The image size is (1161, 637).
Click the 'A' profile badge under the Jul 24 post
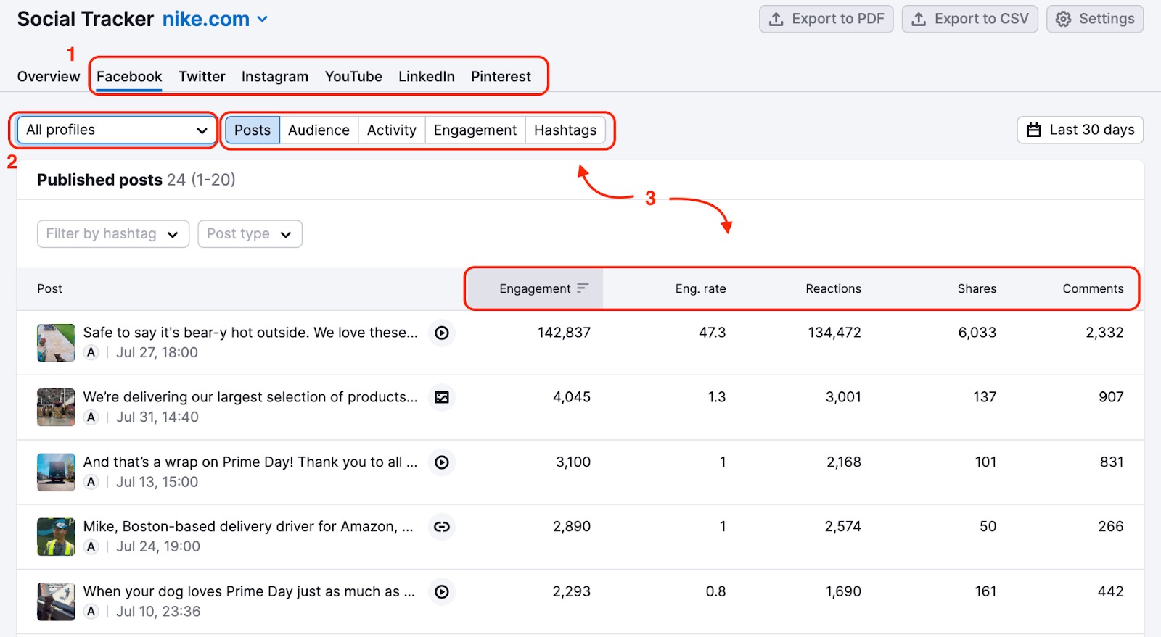point(91,546)
